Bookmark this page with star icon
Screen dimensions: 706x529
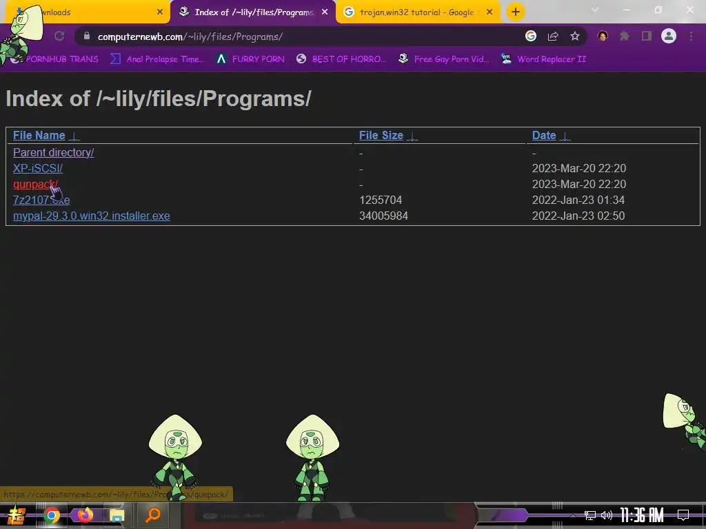click(x=575, y=36)
